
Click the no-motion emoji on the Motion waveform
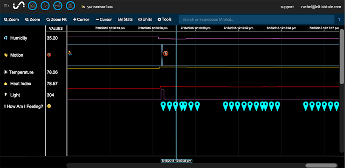[x=166, y=54]
